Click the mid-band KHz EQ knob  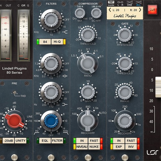(x=51, y=63)
